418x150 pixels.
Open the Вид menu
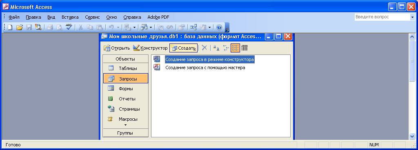[x=51, y=17]
